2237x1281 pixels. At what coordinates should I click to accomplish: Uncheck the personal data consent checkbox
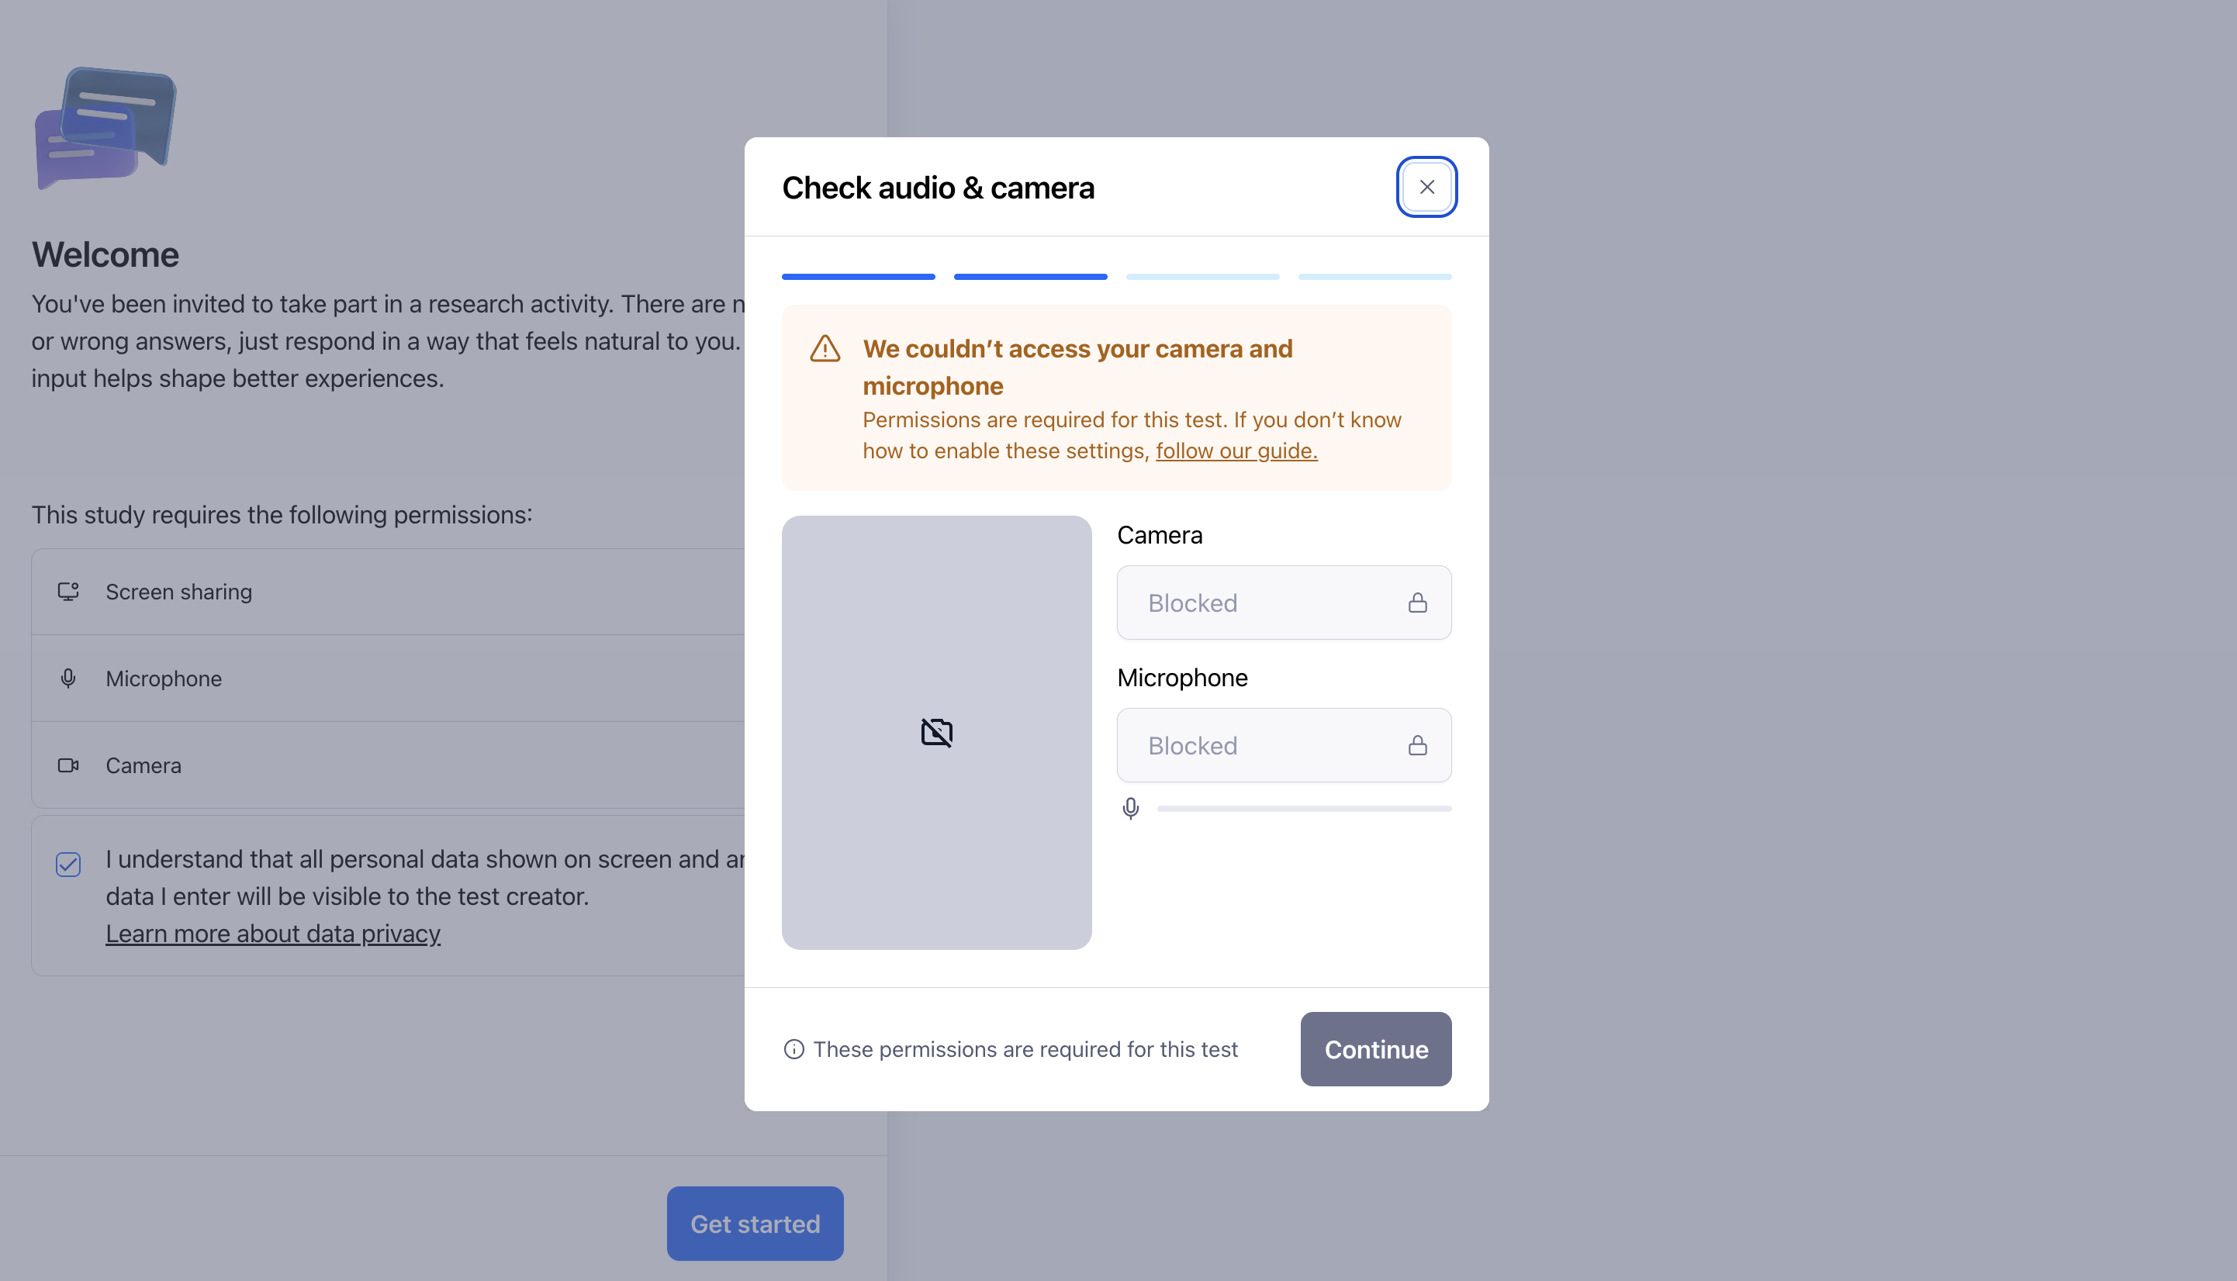point(68,864)
